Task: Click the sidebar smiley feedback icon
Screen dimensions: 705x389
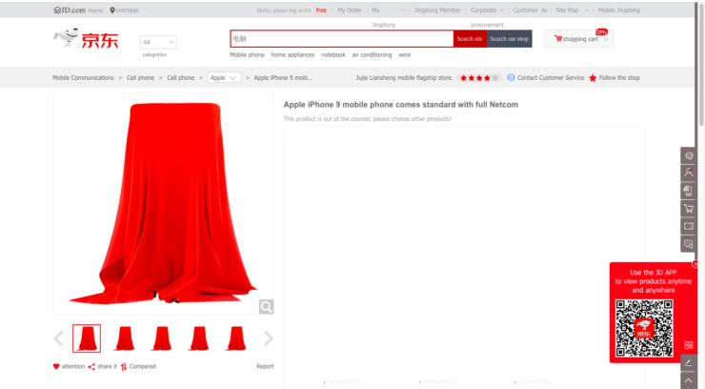Action: (x=689, y=155)
